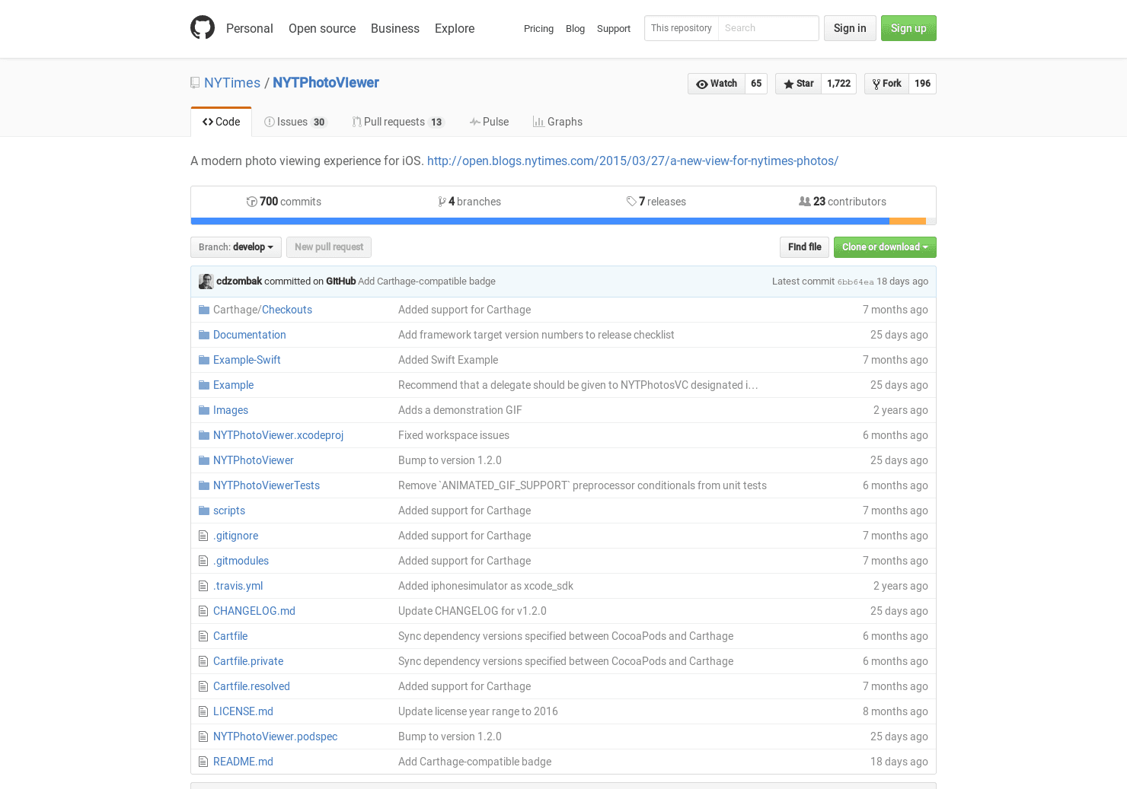The width and height of the screenshot is (1127, 789).
Task: View the 23 contributors
Action: point(842,202)
